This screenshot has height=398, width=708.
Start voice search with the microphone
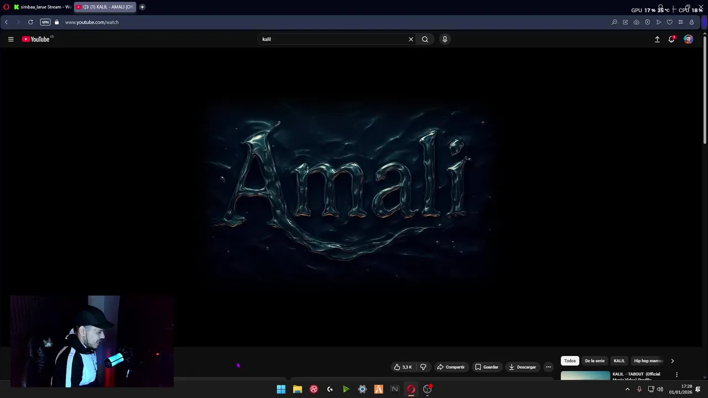(444, 39)
